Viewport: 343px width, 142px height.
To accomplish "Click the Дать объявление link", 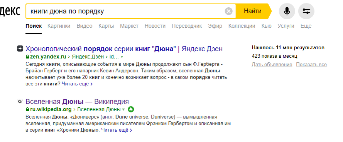I will 272,65.
